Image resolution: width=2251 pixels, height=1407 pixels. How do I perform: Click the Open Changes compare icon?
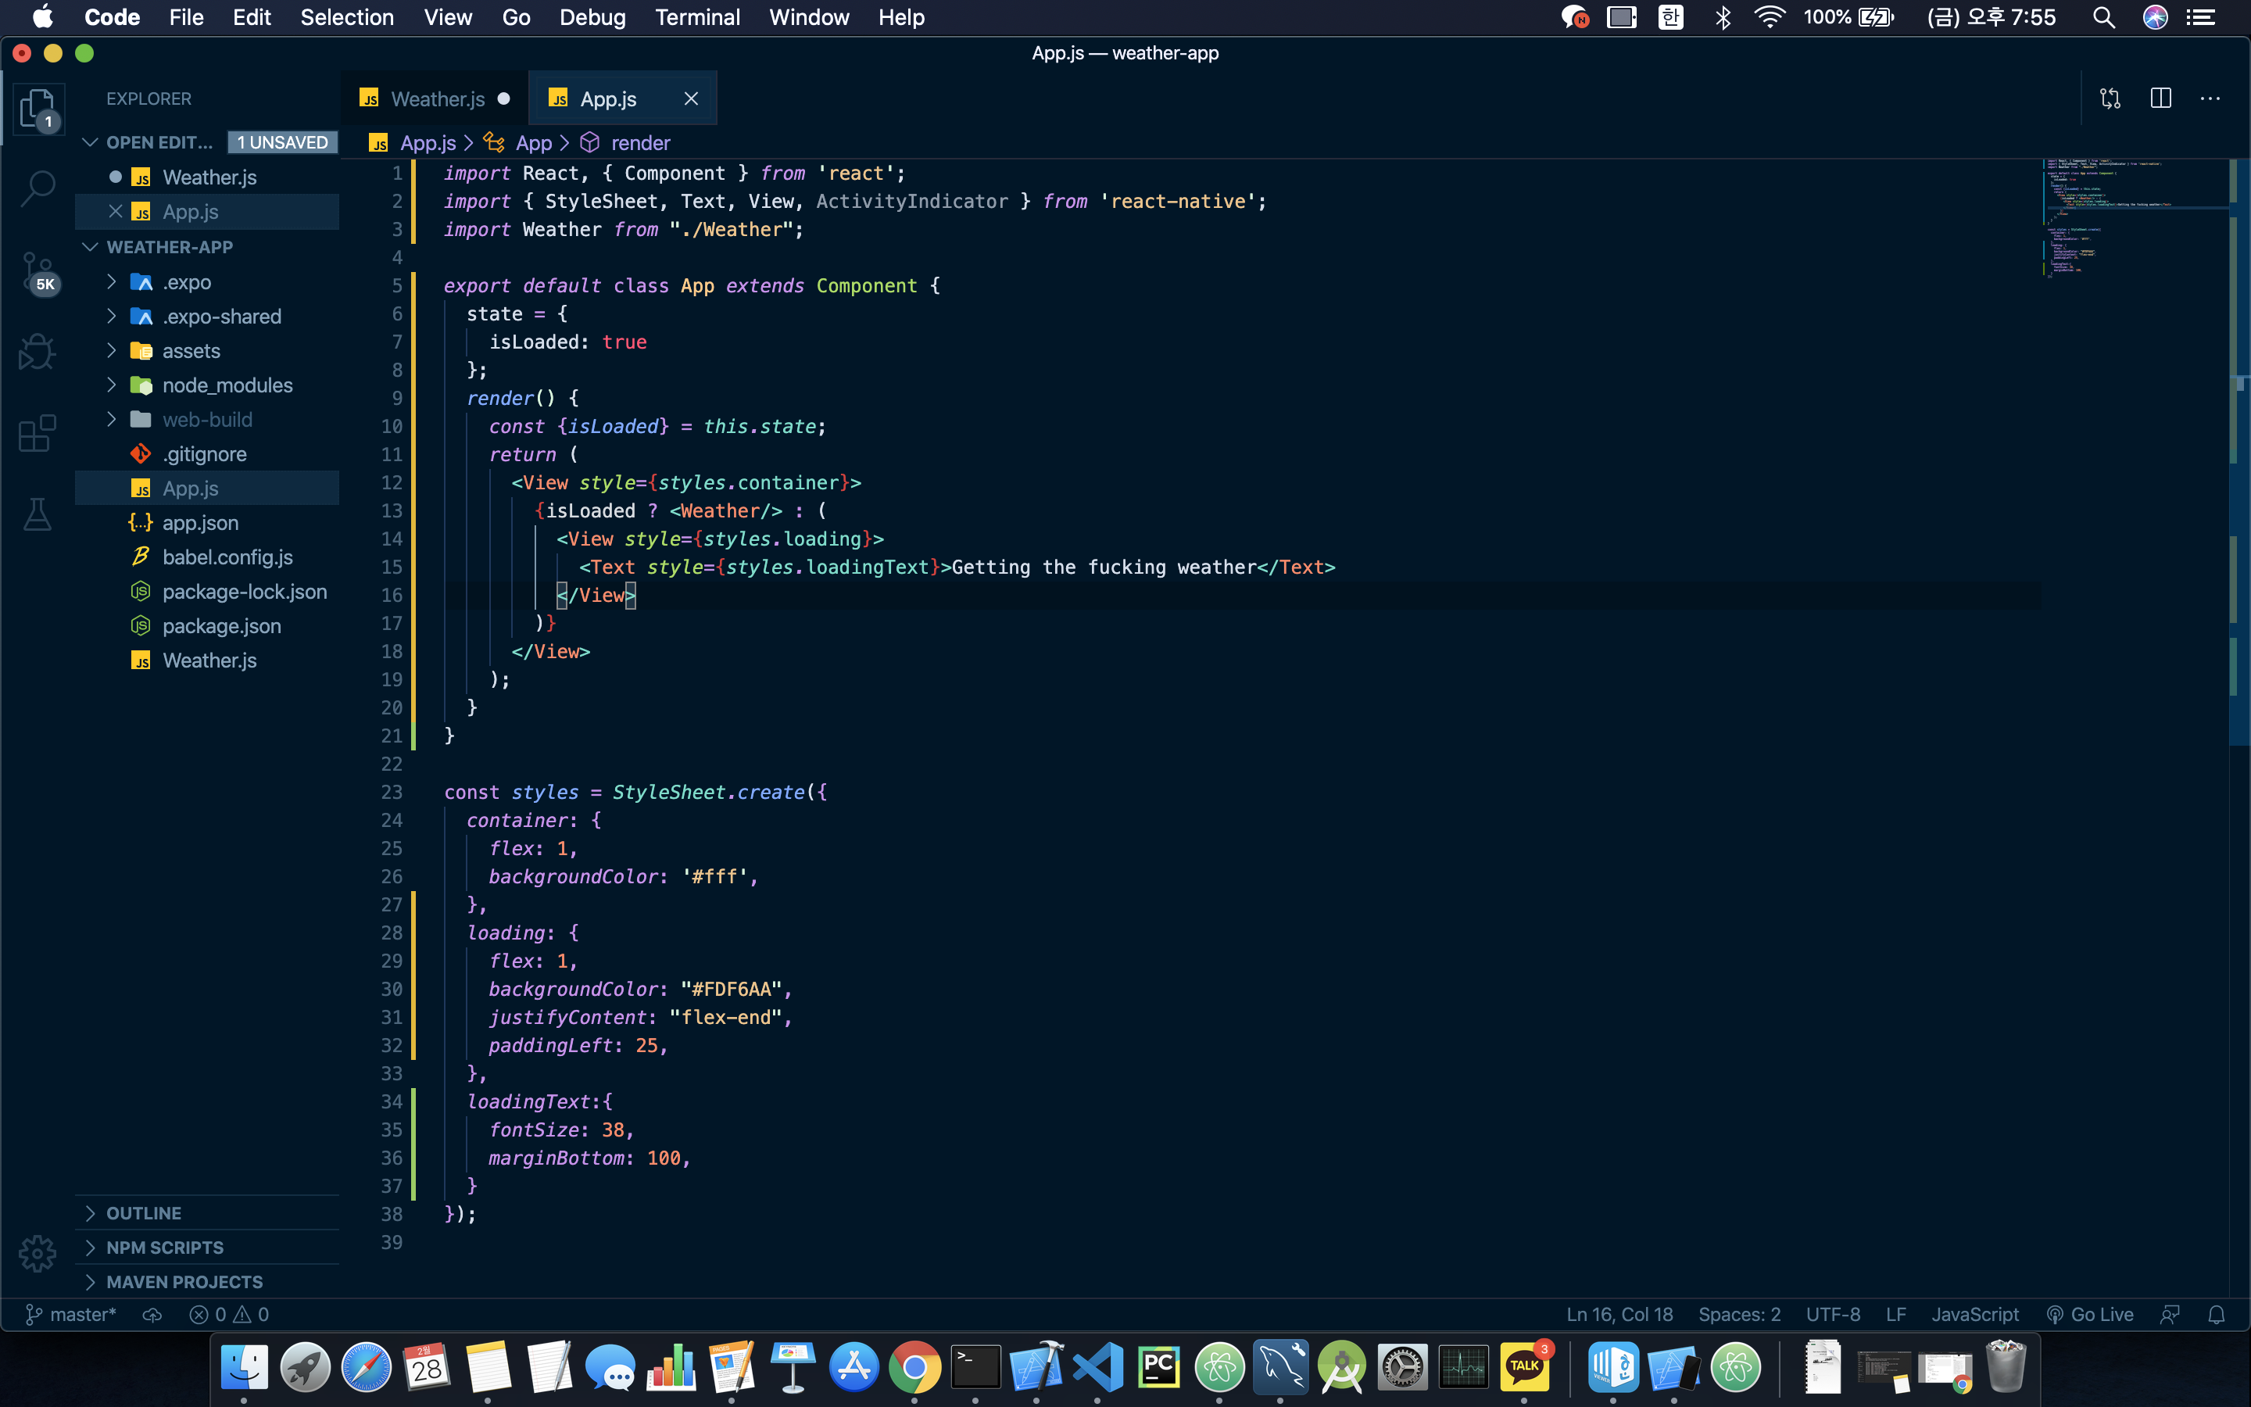(x=2110, y=98)
